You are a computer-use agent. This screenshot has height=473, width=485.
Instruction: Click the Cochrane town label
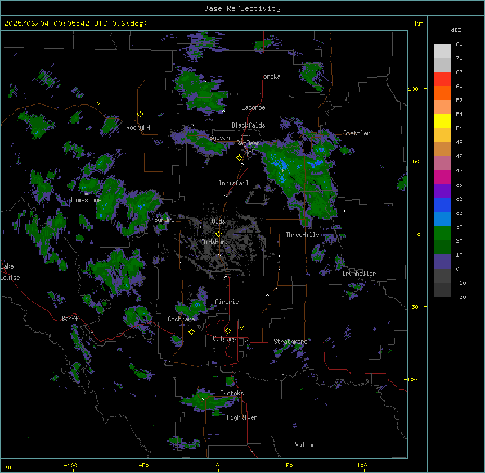coord(181,319)
